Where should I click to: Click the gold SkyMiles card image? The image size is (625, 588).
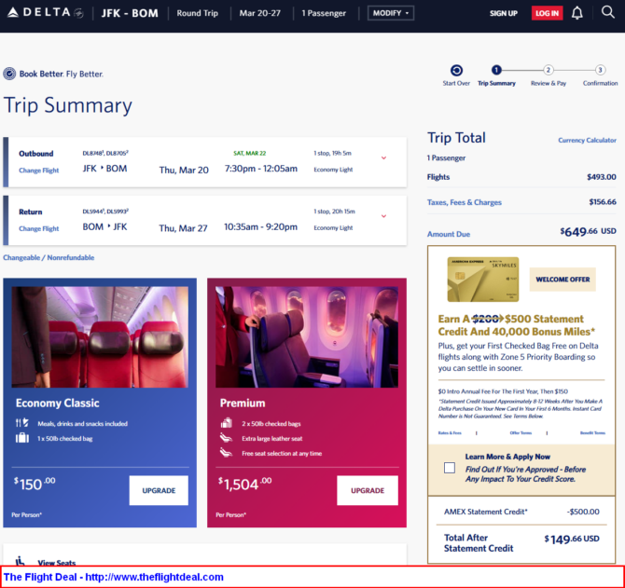pos(482,279)
